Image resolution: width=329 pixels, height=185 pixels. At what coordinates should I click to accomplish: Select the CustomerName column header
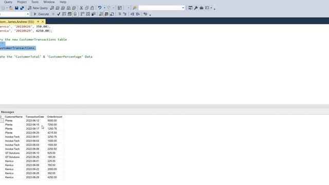(13, 117)
